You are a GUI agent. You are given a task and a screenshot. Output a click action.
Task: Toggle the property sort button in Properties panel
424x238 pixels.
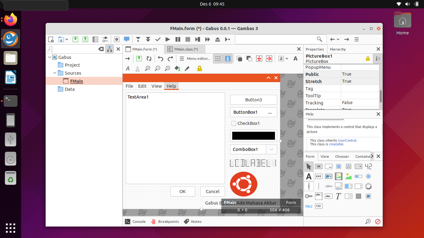[x=378, y=59]
